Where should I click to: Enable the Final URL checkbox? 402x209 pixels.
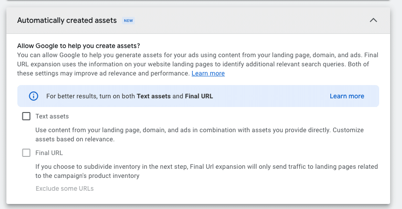[26, 153]
